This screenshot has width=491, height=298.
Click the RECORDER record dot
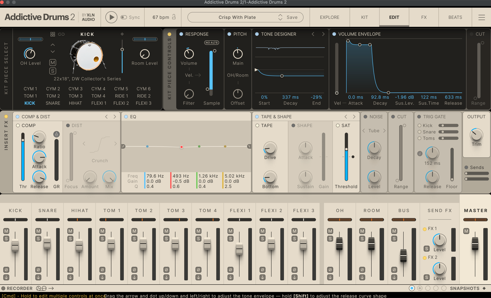coord(3,288)
